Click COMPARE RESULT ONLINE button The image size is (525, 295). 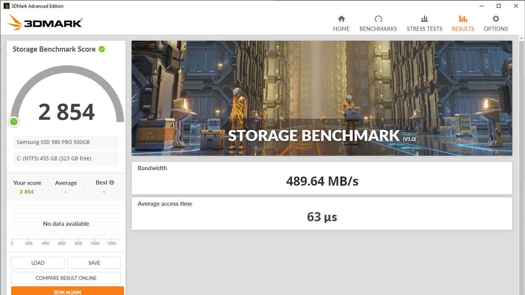(66, 278)
